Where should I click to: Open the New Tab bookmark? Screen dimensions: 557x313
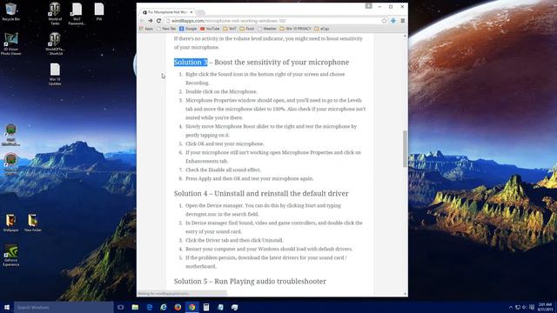point(166,29)
